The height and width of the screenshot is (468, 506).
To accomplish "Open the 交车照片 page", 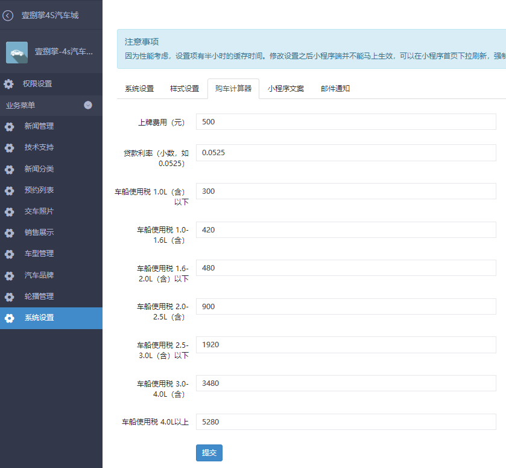I will (39, 211).
